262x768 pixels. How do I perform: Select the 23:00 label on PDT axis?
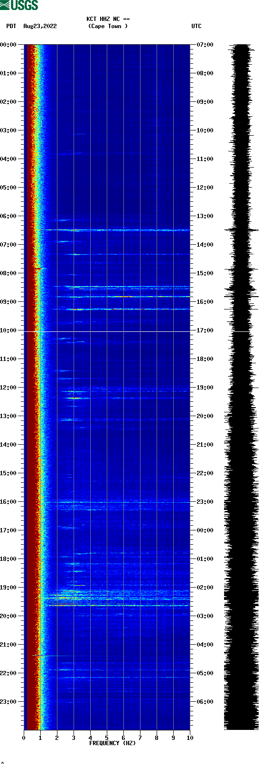9,702
